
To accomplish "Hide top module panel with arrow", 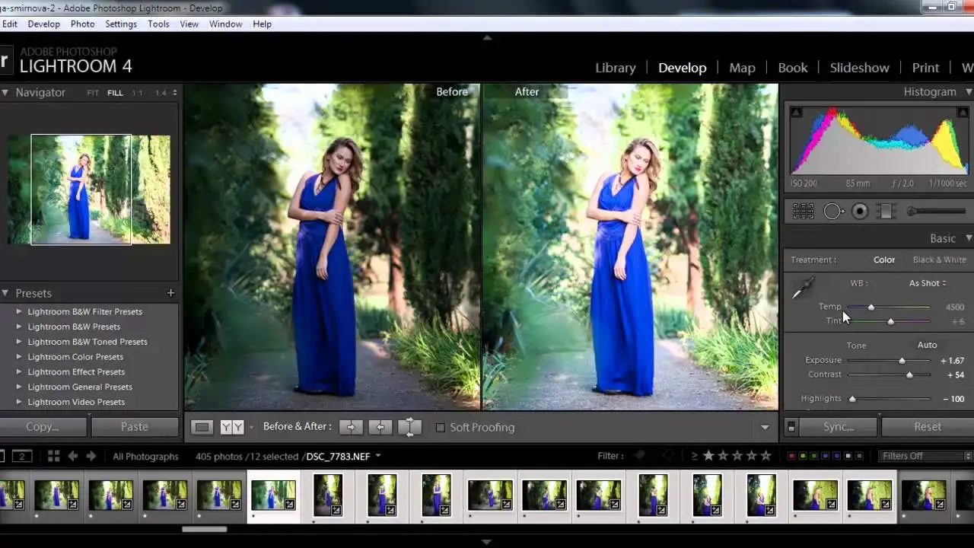I will (487, 37).
